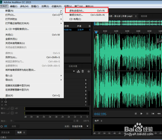Image resolution: width=162 pixels, height=140 pixels.
Task: Switch to the 混音器 tab
Action: pyautogui.click(x=144, y=16)
